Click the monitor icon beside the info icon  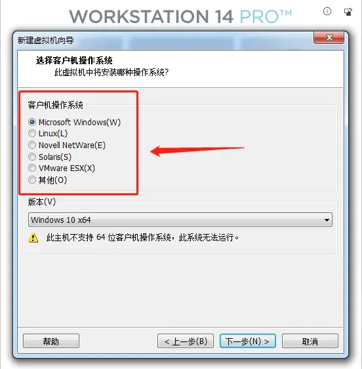[348, 12]
